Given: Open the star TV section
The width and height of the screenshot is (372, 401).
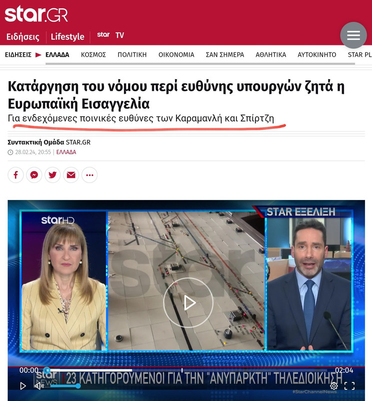Looking at the screenshot, I should pyautogui.click(x=110, y=35).
